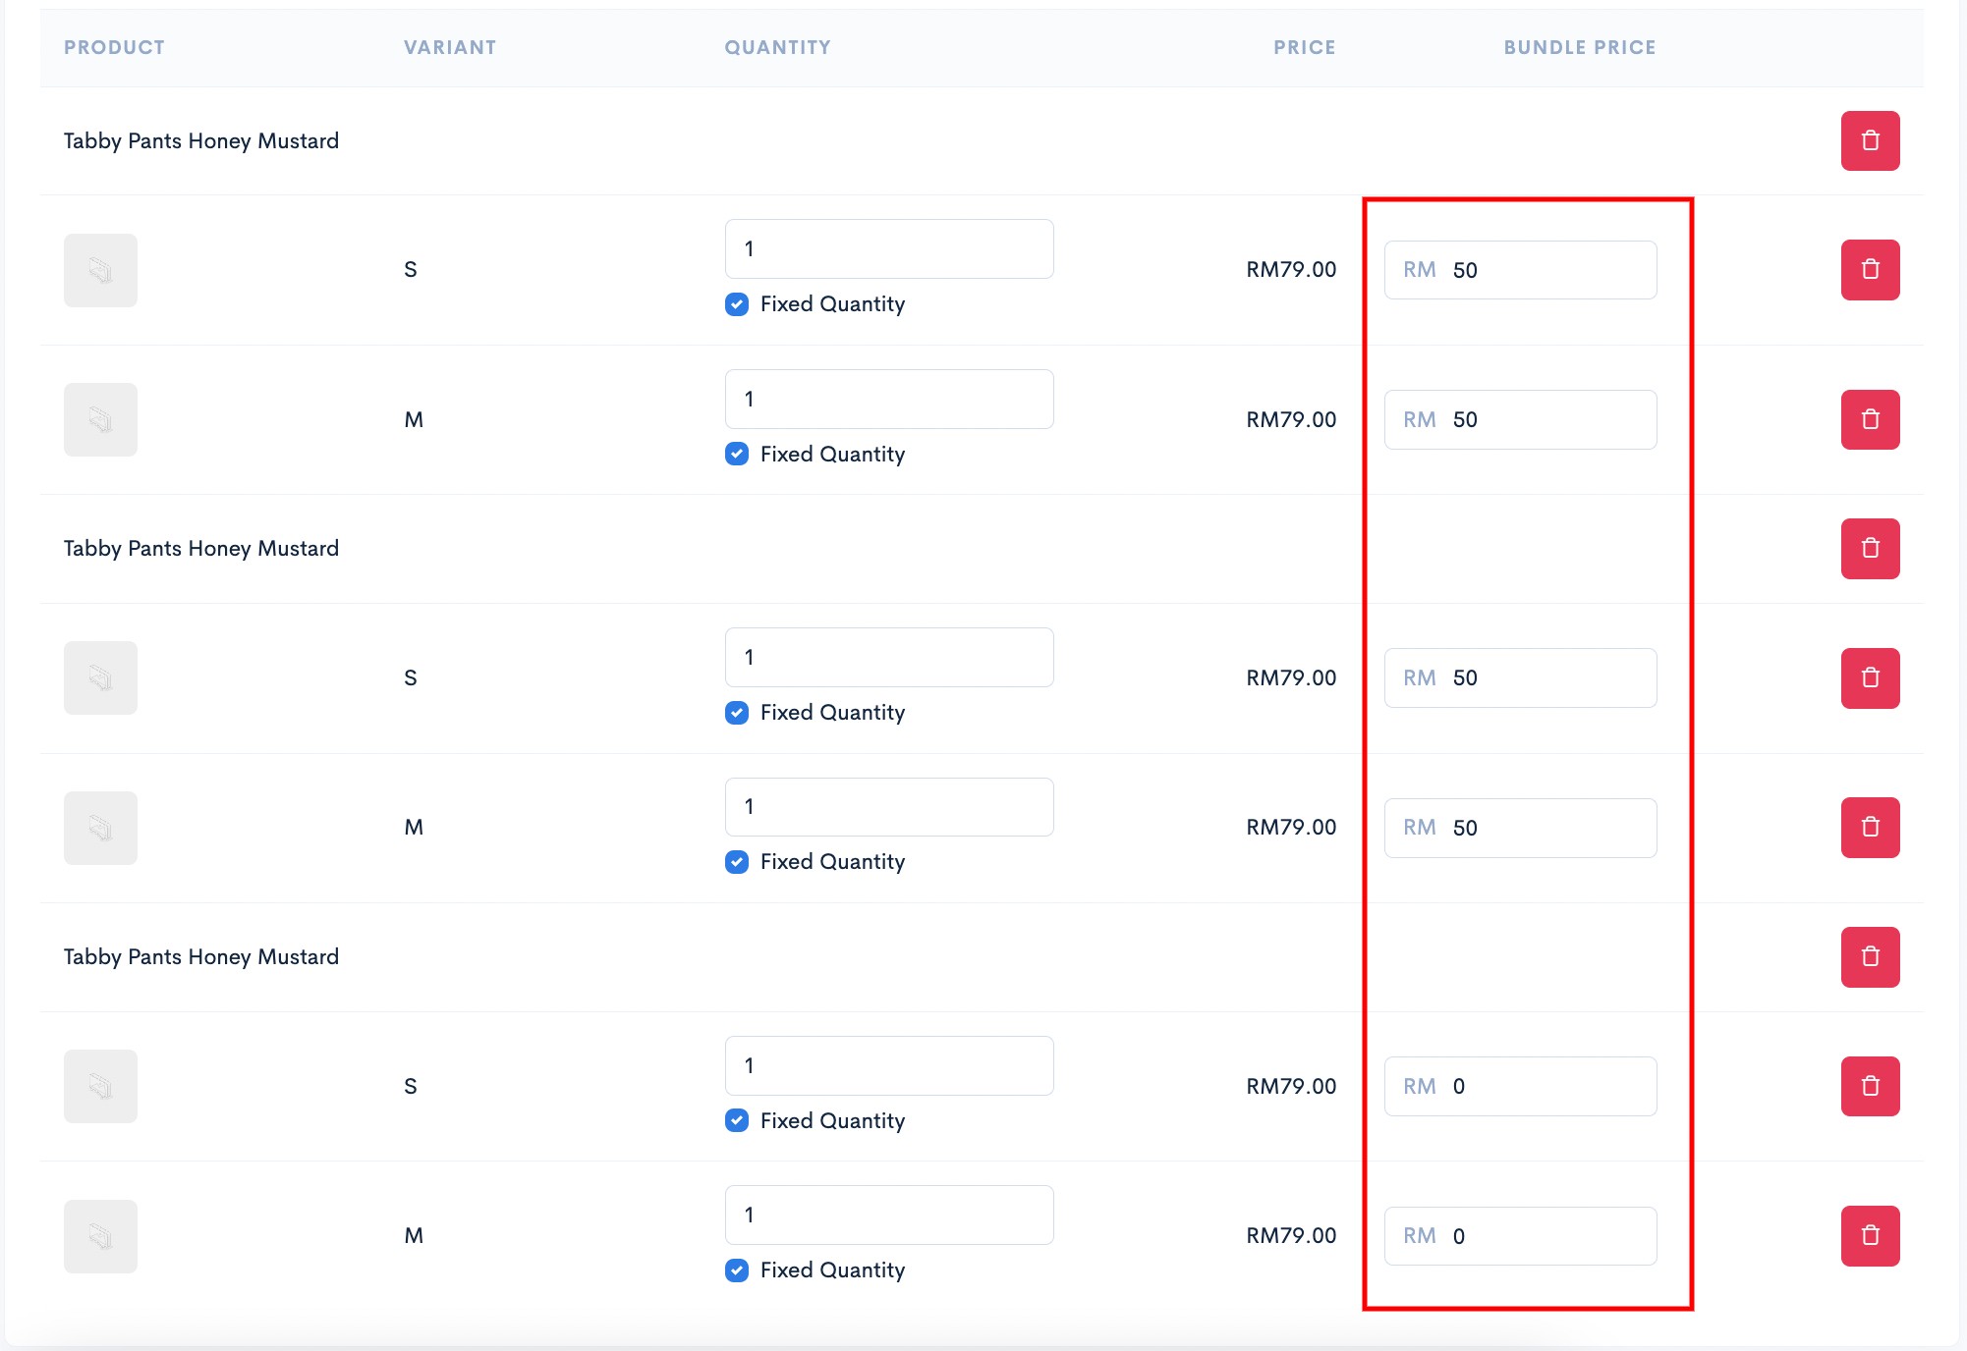The image size is (1967, 1351).
Task: Delete third product's M variant row
Action: pyautogui.click(x=1870, y=1235)
